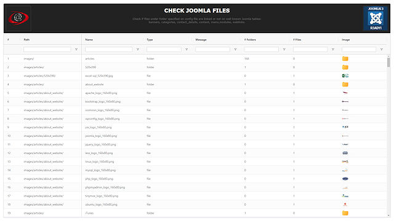Image resolution: width=394 pixels, height=221 pixels.
Task: Open the filter icon for Name column
Action: click(138, 50)
